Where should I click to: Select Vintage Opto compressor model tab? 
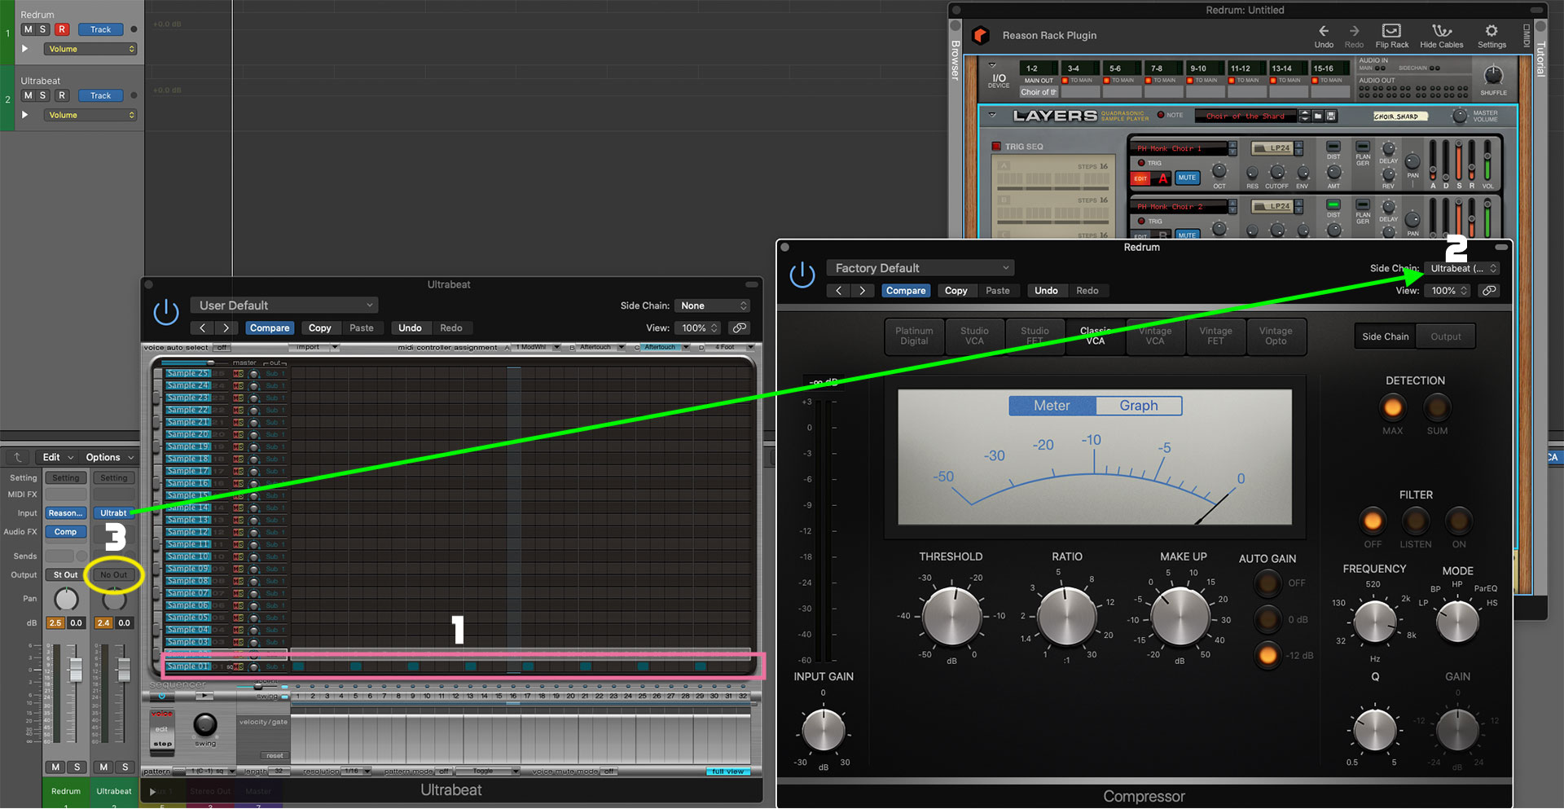pyautogui.click(x=1276, y=336)
